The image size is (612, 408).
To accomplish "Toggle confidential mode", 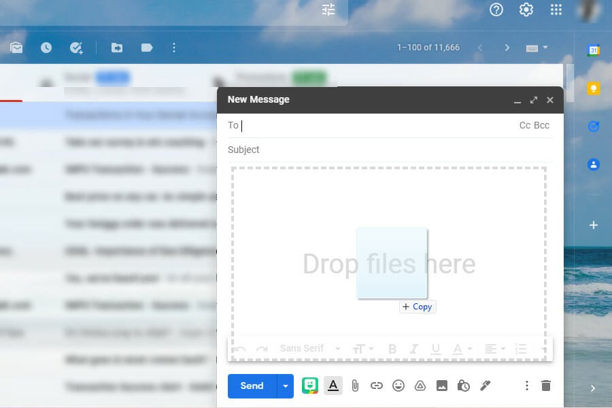I will [463, 386].
